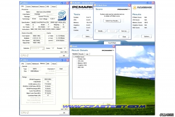
Task: Open Details in the Score dialog
Action: point(100,31)
